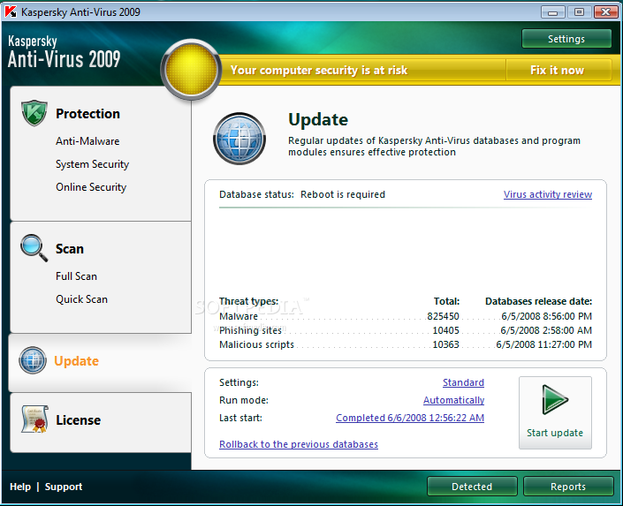Click the 'Databases release date:' header
Image resolution: width=623 pixels, height=506 pixels.
[x=538, y=301]
